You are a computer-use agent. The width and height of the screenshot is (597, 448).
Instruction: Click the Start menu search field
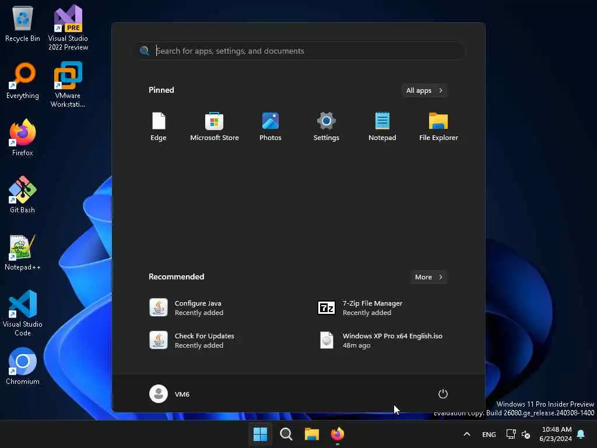pos(299,51)
